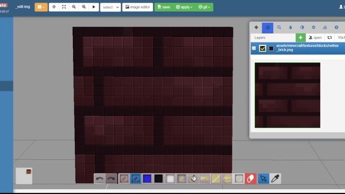Open the orange grid dropdown button
The width and height of the screenshot is (345, 194).
(x=41, y=7)
